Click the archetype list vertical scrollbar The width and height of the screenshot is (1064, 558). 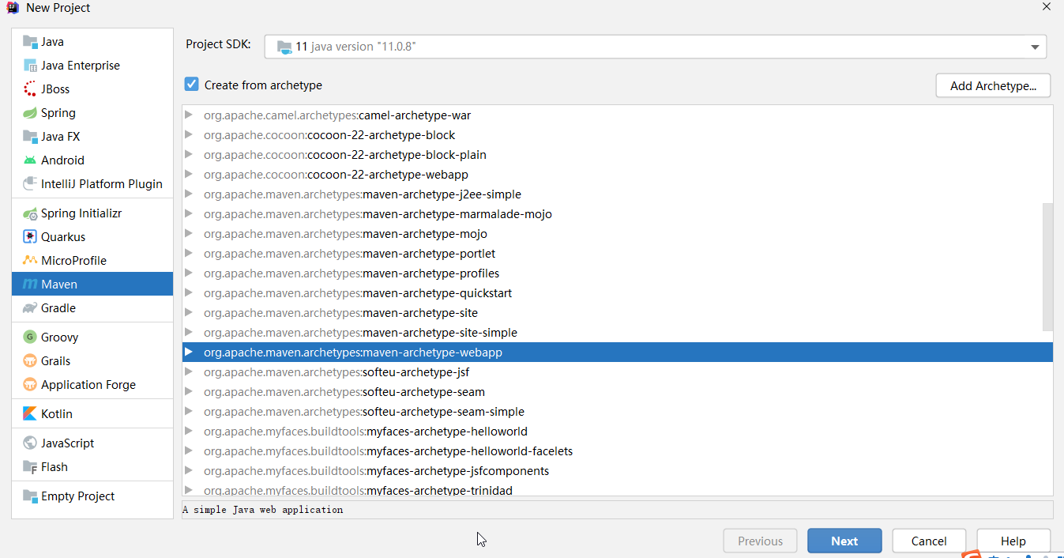pos(1047,266)
